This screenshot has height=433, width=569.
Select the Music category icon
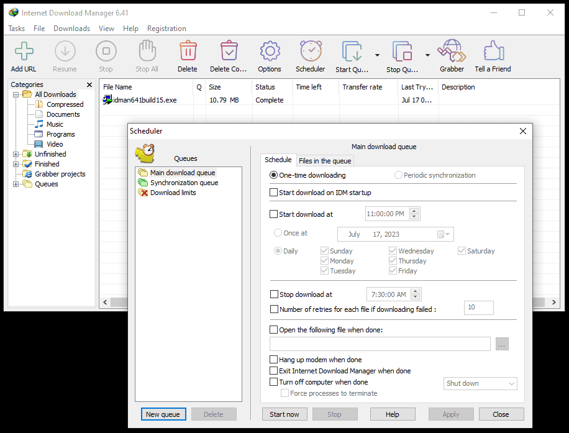click(x=39, y=124)
